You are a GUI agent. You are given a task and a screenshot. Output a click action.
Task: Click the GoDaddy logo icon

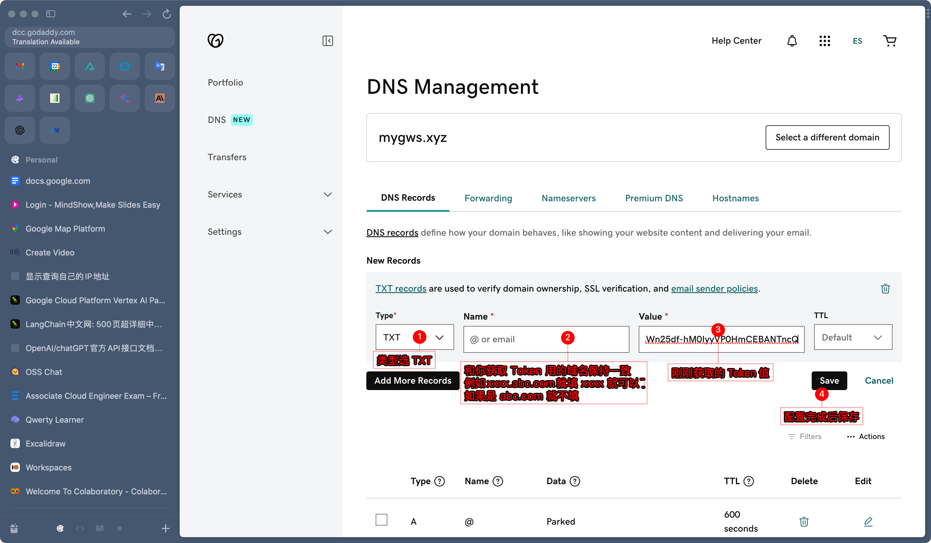click(x=216, y=40)
